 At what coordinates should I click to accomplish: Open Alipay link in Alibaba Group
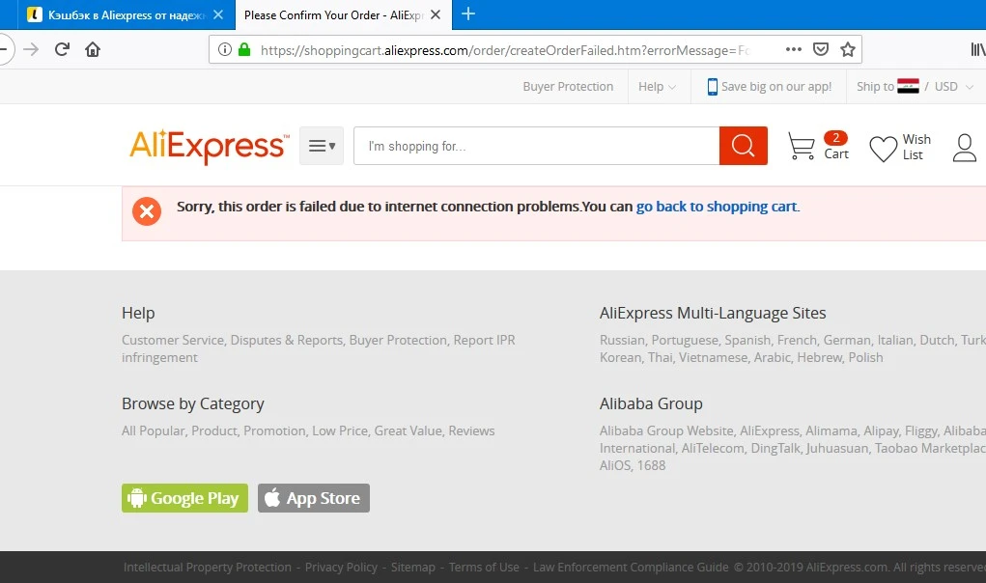[881, 430]
